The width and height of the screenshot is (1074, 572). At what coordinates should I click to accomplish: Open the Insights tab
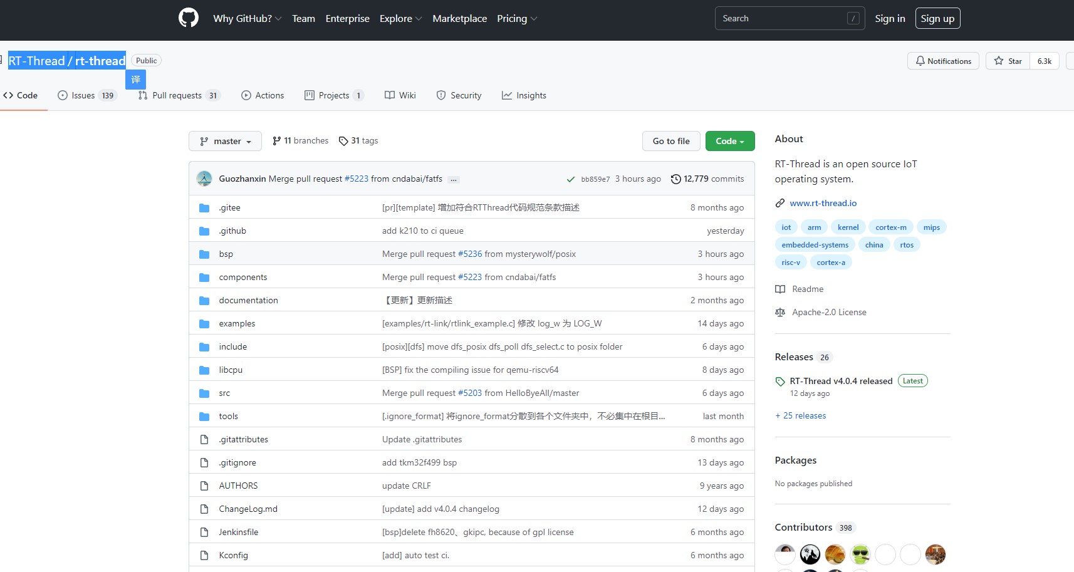click(524, 95)
